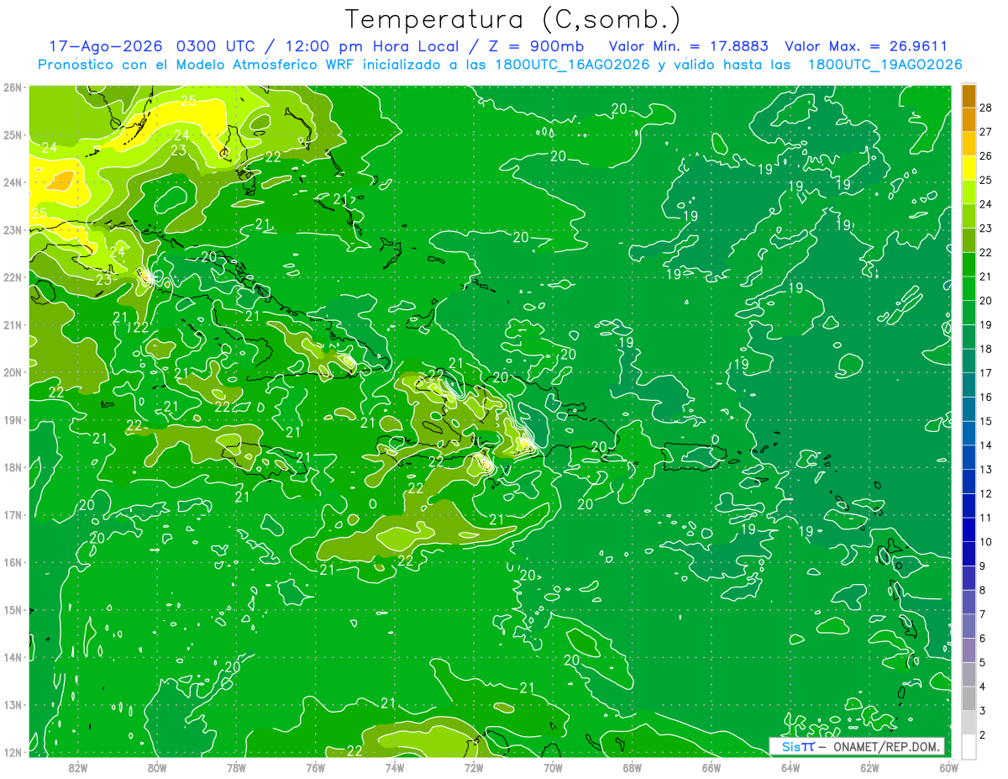Image resolution: width=1008 pixels, height=779 pixels.
Task: Click the "14N" latitude axis label
Action: 13,657
